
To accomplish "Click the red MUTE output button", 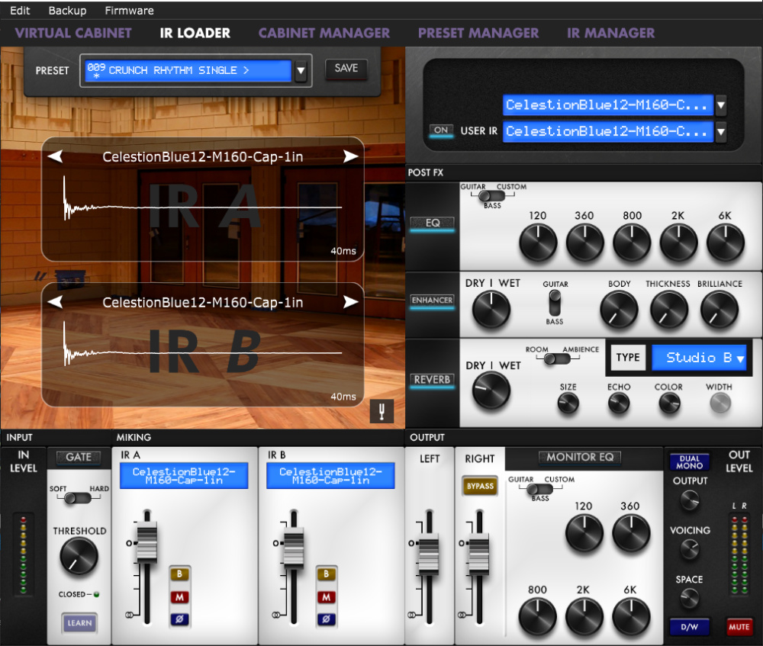I will tap(739, 627).
